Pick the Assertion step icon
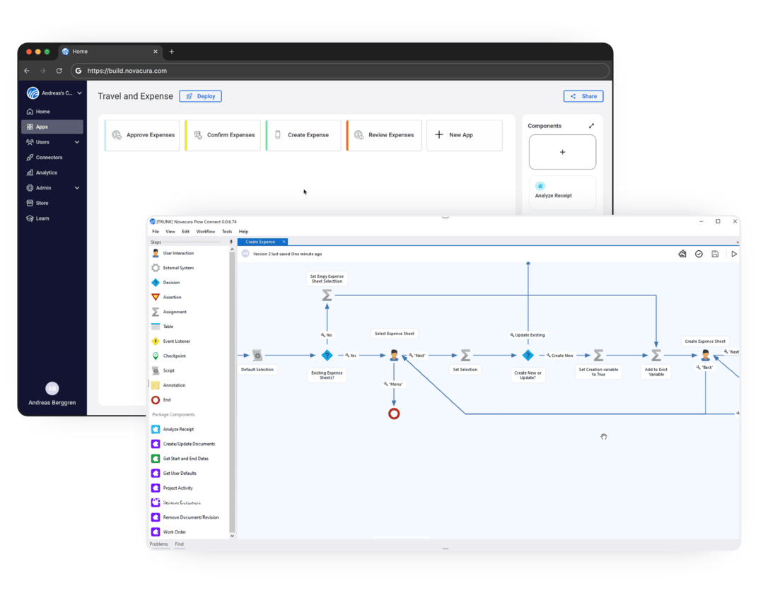 click(x=156, y=297)
